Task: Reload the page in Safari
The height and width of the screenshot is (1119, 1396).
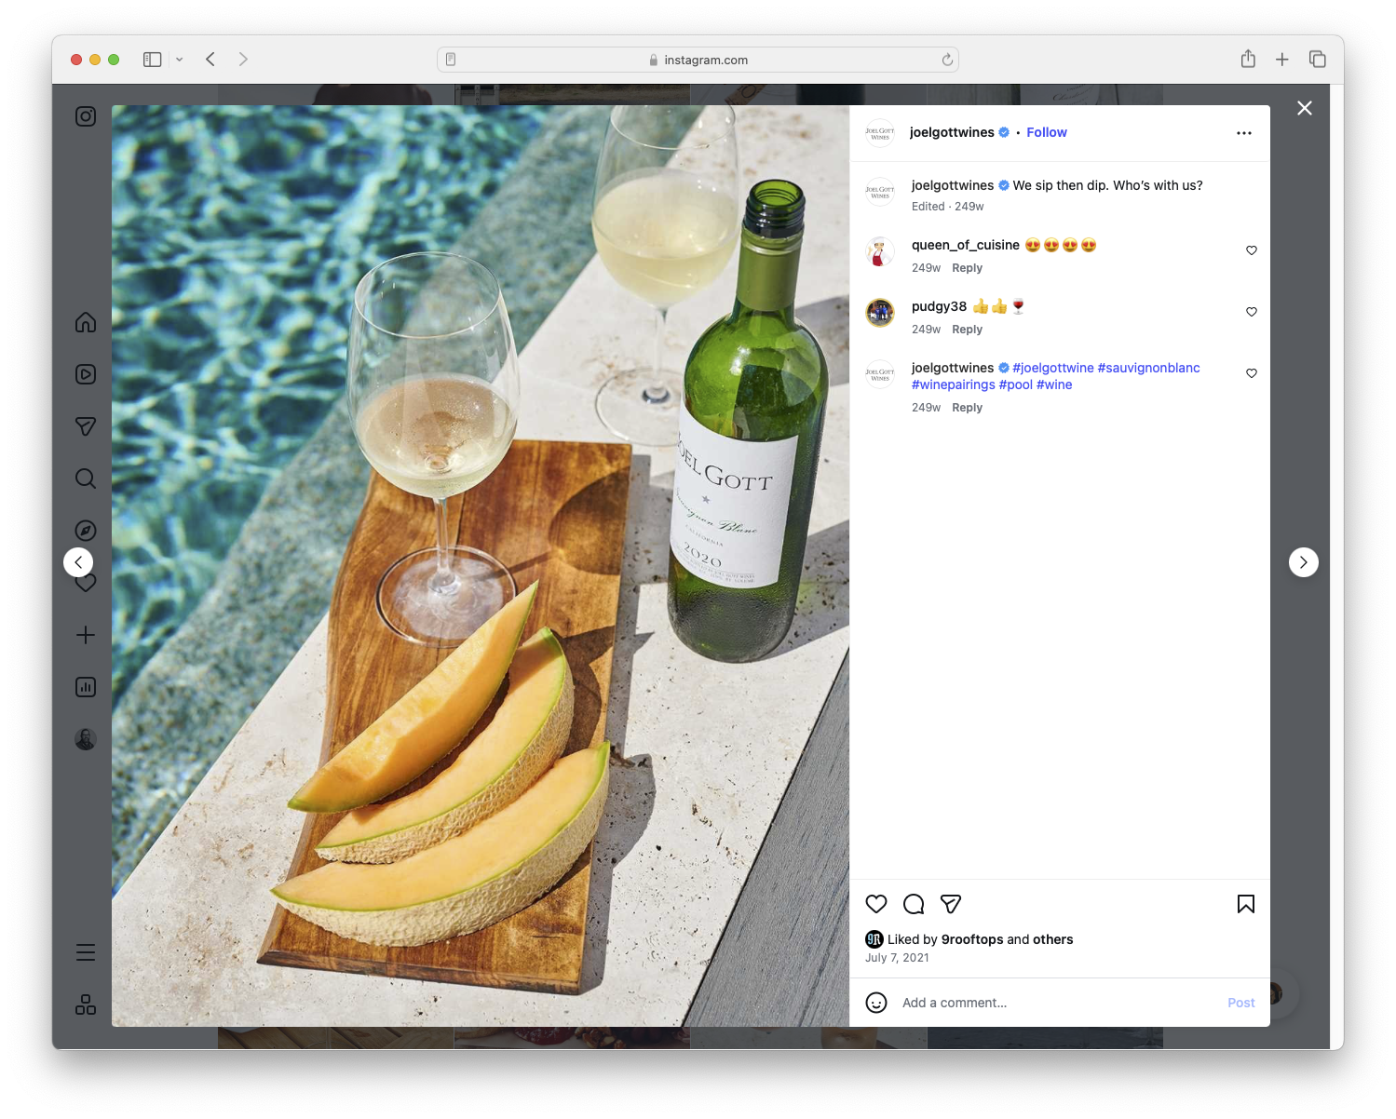Action: pos(947,60)
